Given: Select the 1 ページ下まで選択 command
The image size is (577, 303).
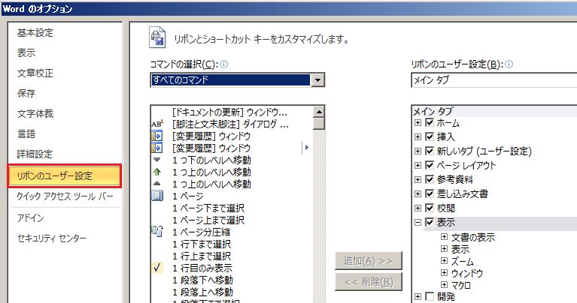Looking at the screenshot, I should pos(208,208).
